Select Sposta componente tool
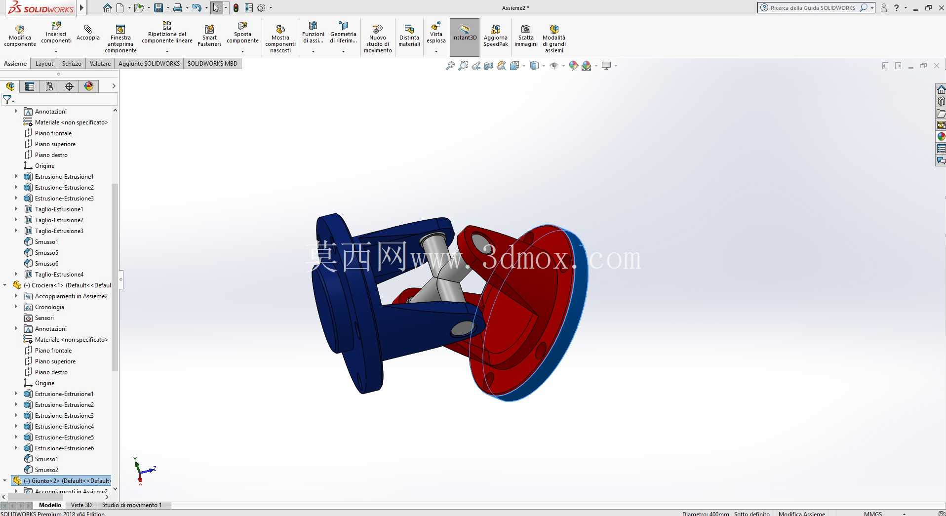The width and height of the screenshot is (946, 516). pos(242,33)
